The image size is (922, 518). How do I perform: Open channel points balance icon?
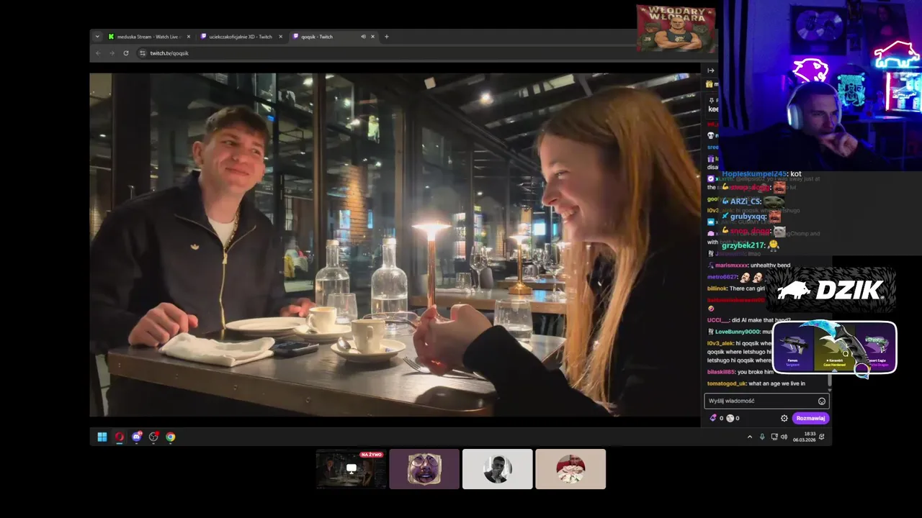click(730, 418)
